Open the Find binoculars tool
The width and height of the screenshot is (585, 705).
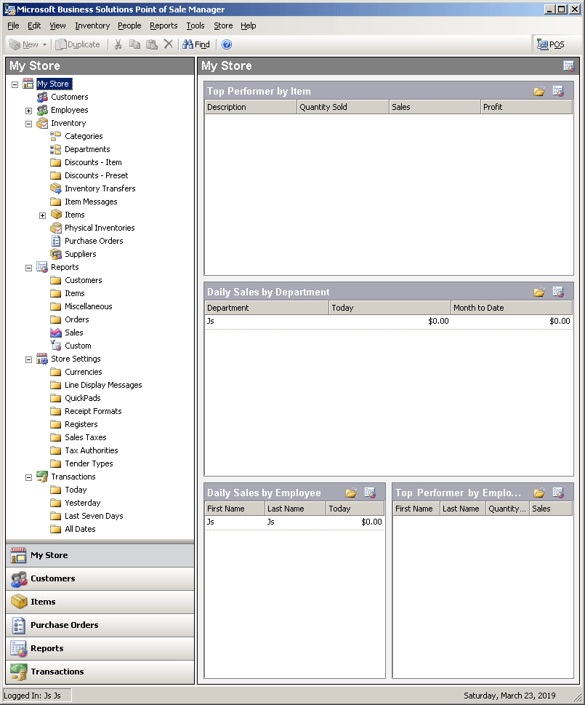pos(196,44)
